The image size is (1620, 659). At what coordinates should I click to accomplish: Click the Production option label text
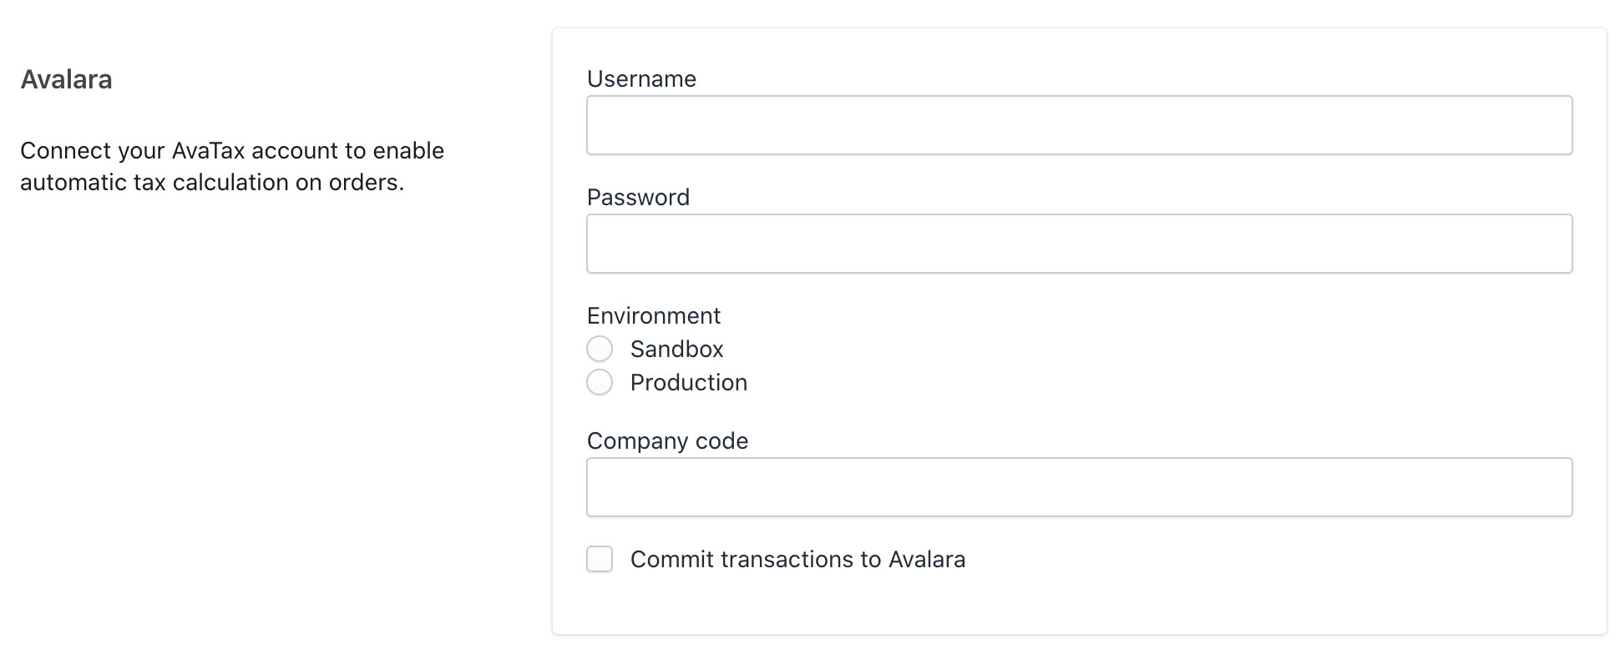(688, 382)
